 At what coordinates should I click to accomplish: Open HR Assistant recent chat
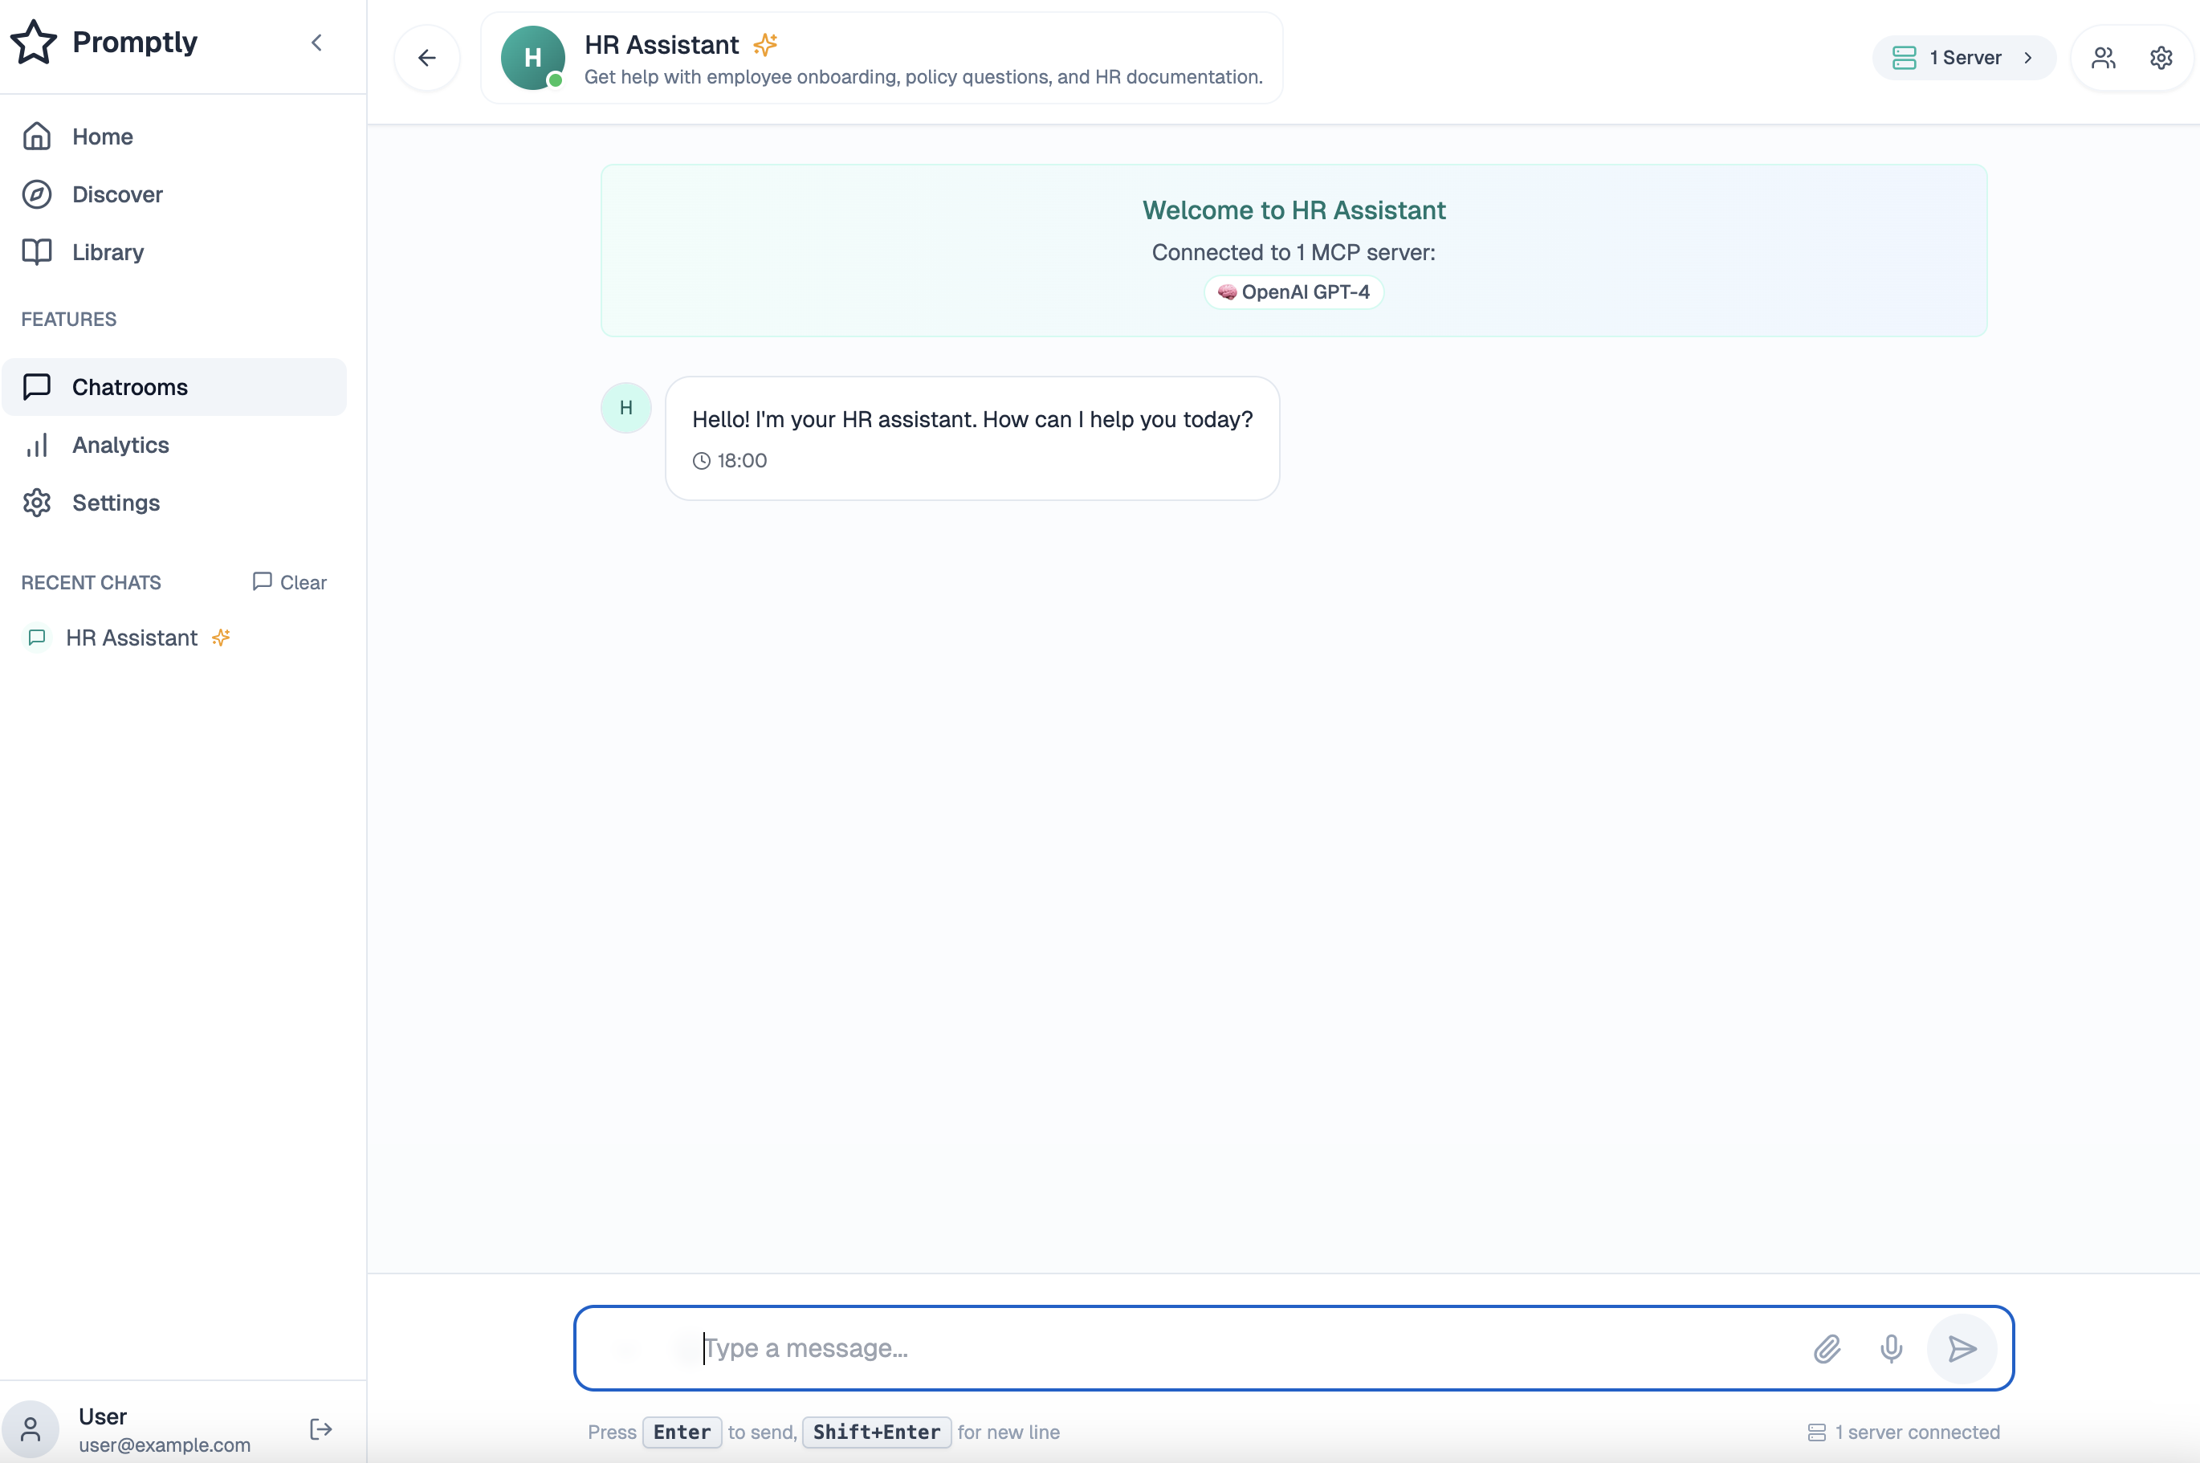(132, 638)
